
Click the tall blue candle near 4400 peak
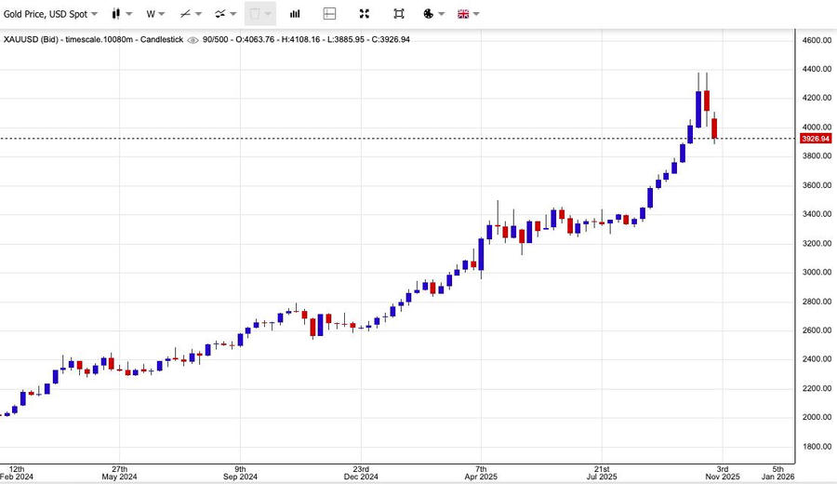[x=698, y=108]
